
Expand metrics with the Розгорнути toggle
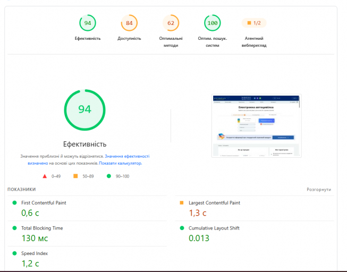tap(319, 190)
